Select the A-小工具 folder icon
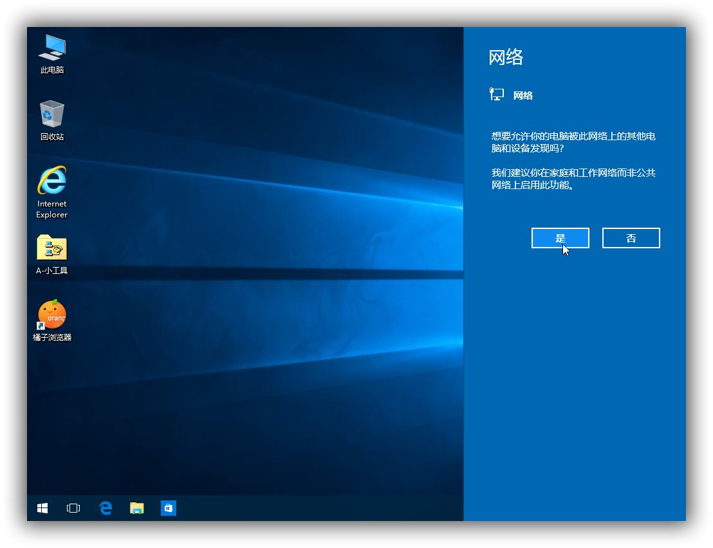 coord(52,255)
